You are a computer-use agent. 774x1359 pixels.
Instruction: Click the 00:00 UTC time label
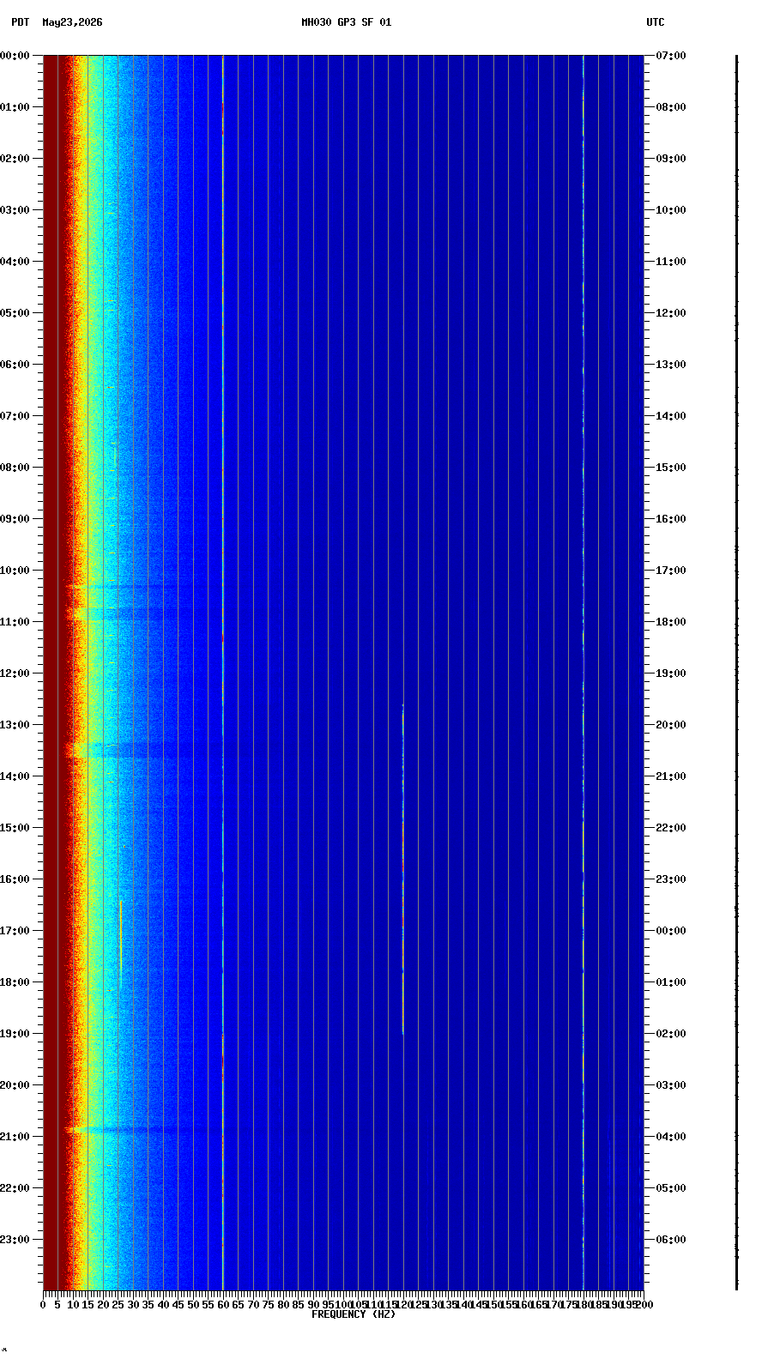tap(671, 931)
